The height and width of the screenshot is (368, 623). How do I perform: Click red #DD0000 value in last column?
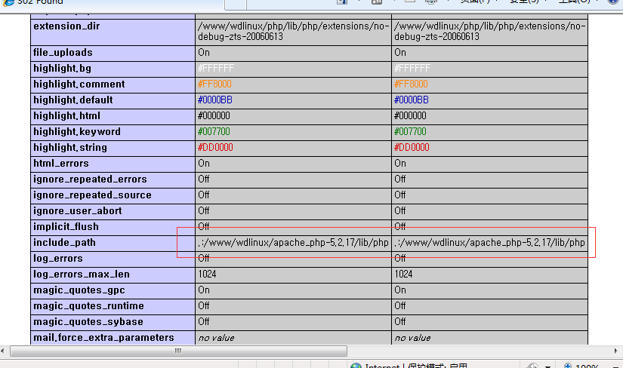[x=412, y=148]
